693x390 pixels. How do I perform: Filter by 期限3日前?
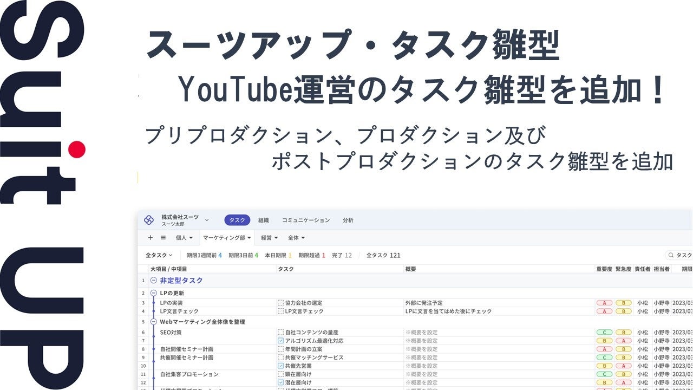[243, 255]
